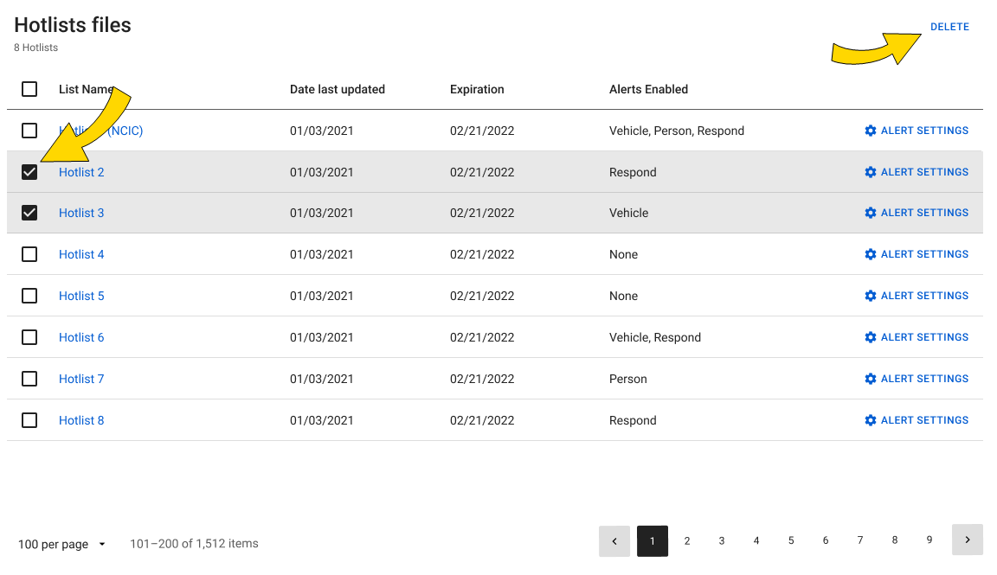Select page 9 in pagination
Screen dimensions: 997x575
(x=929, y=540)
